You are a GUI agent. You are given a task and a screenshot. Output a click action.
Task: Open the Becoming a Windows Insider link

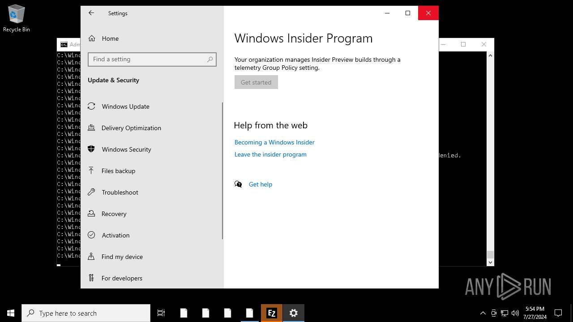pyautogui.click(x=274, y=142)
